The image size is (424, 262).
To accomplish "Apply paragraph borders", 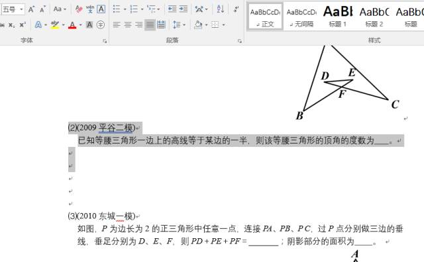I will 215,25.
